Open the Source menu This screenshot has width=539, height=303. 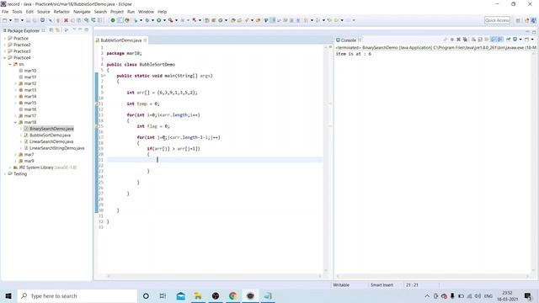[43, 12]
